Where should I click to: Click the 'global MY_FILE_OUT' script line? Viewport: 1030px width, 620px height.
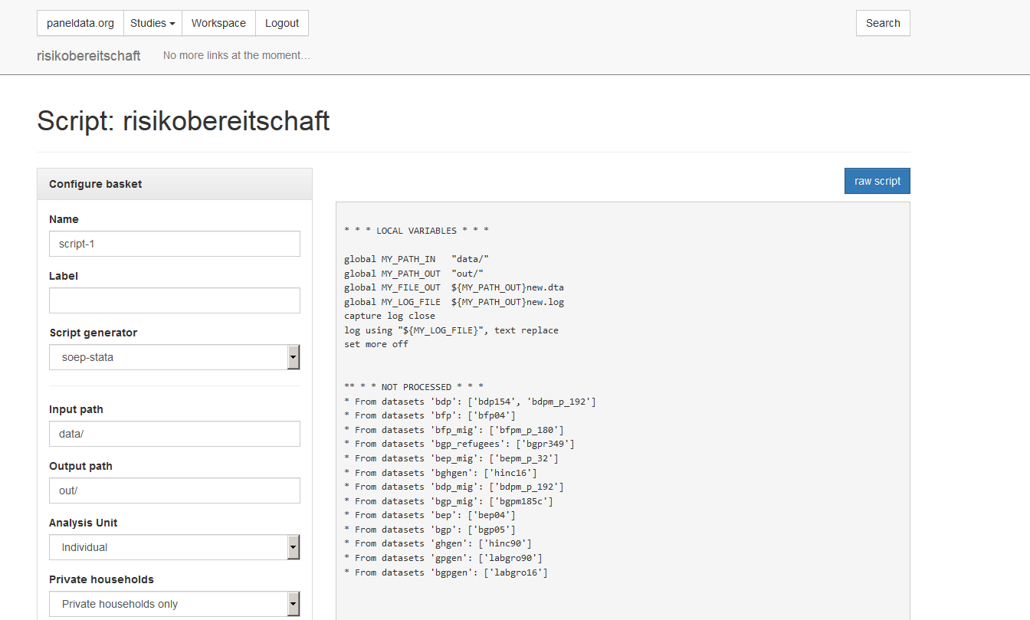pyautogui.click(x=454, y=287)
